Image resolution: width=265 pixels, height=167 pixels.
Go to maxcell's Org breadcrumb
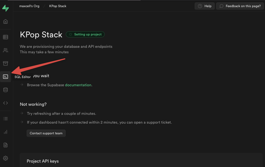(29, 6)
